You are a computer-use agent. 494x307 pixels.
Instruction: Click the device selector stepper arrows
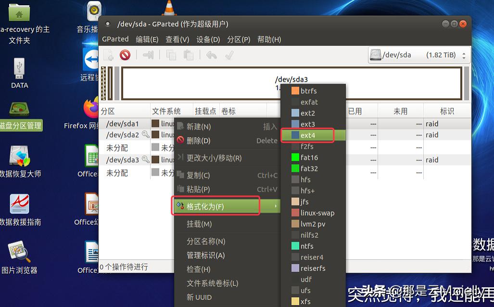pyautogui.click(x=465, y=54)
